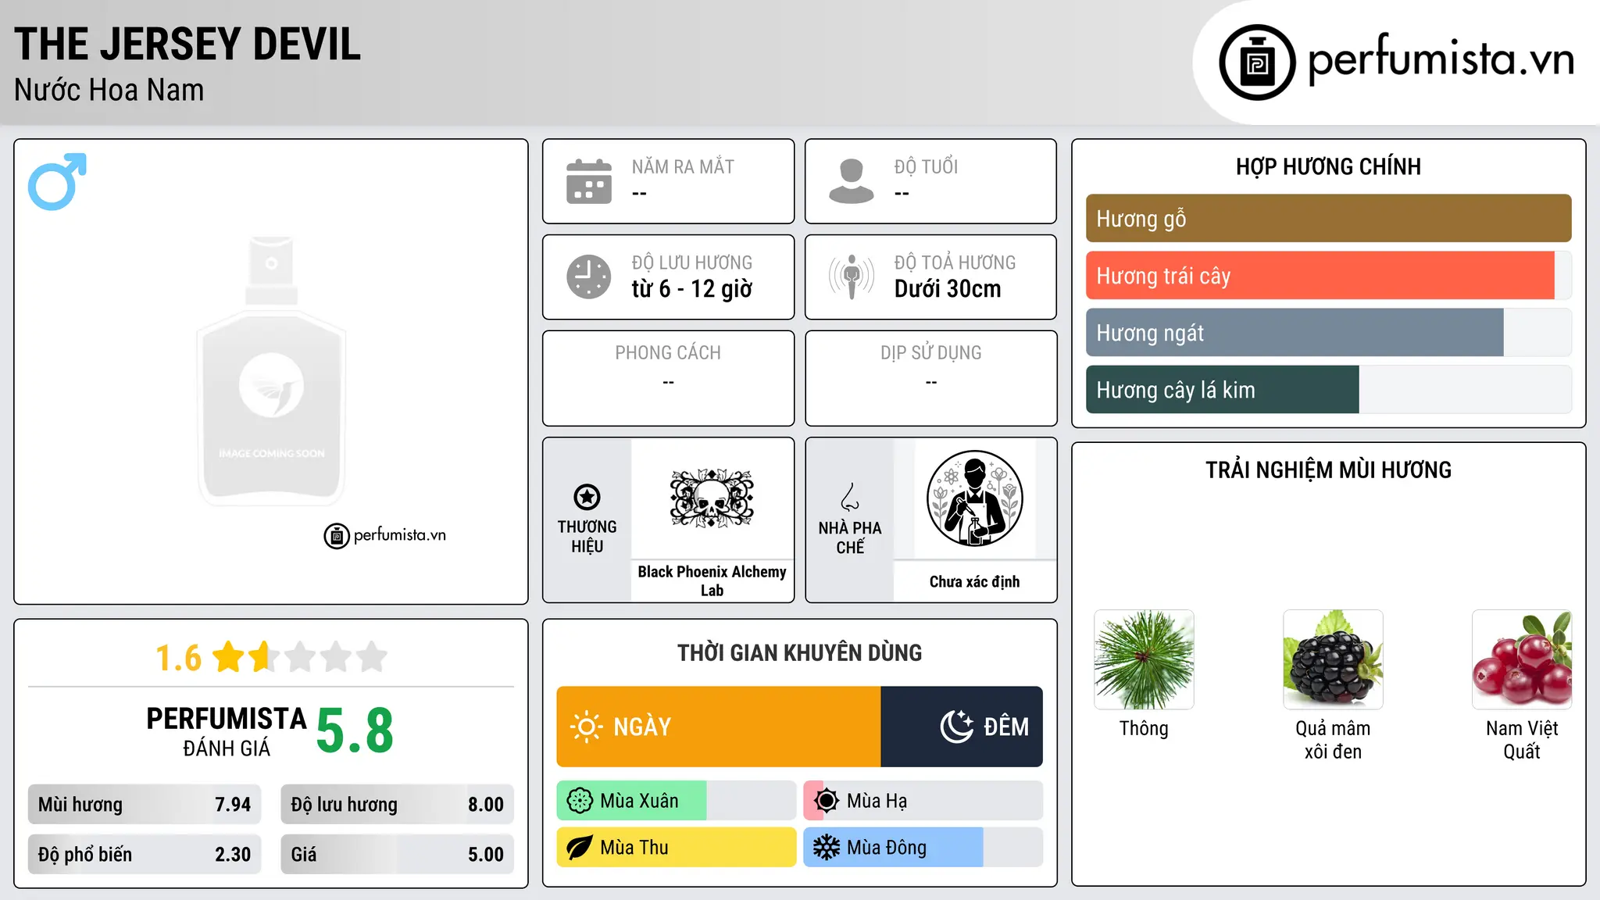Click the PHONG CÁCH style card
This screenshot has width=1600, height=900.
click(x=668, y=378)
